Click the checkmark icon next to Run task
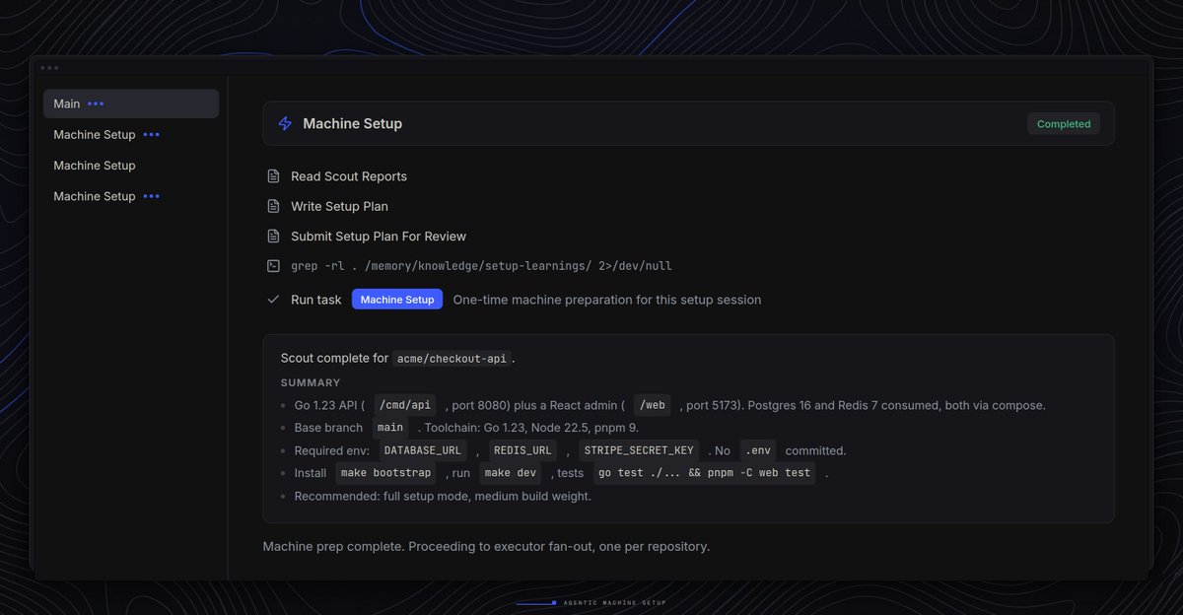 [x=274, y=300]
